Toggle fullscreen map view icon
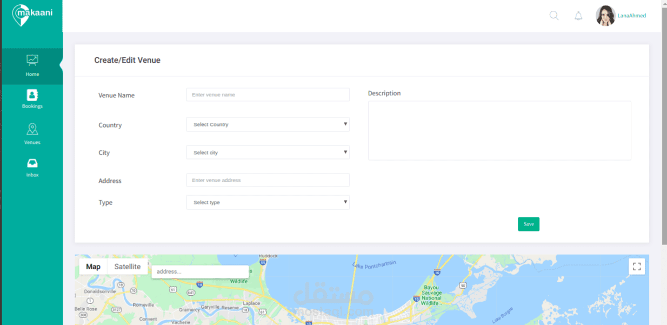 coord(637,266)
